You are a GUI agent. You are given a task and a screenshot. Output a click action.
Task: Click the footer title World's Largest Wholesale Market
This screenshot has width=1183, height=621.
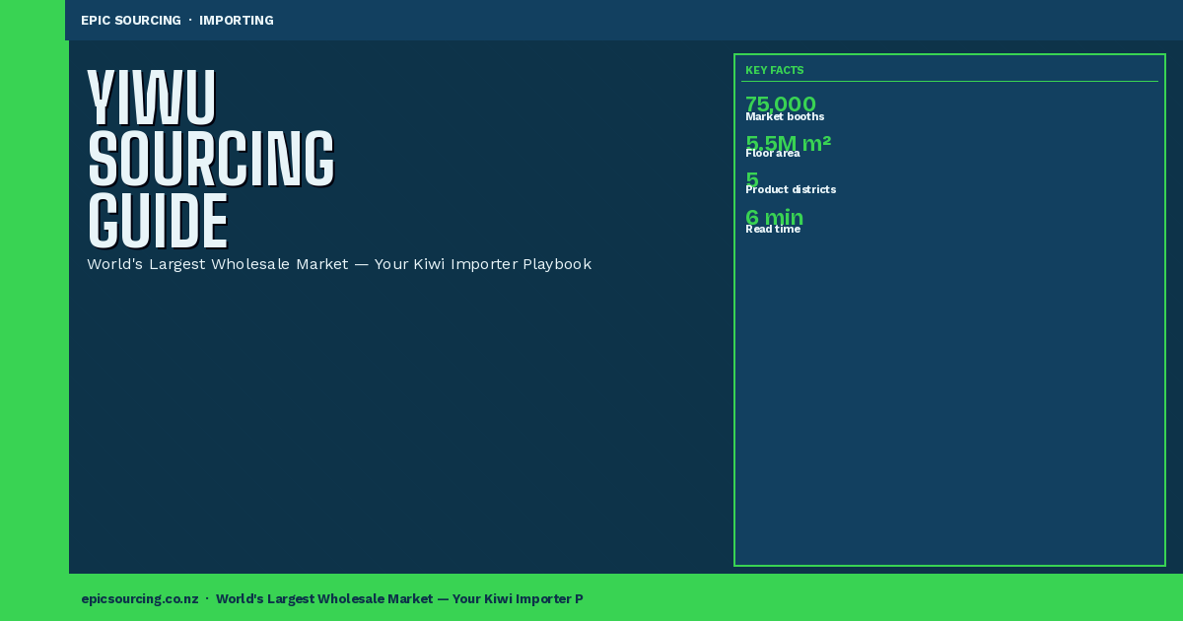click(x=324, y=598)
